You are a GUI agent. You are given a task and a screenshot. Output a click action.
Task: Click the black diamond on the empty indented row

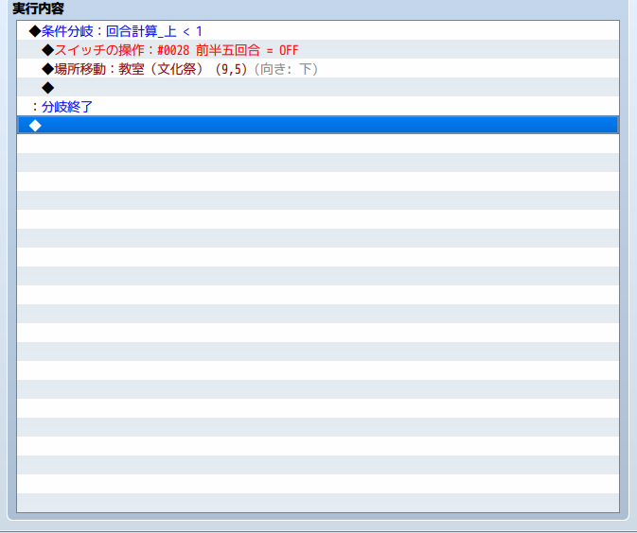tap(48, 88)
